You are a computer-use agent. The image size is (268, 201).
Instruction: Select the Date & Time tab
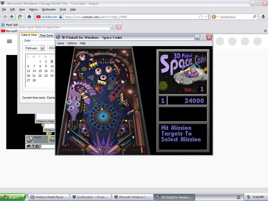pyautogui.click(x=29, y=35)
